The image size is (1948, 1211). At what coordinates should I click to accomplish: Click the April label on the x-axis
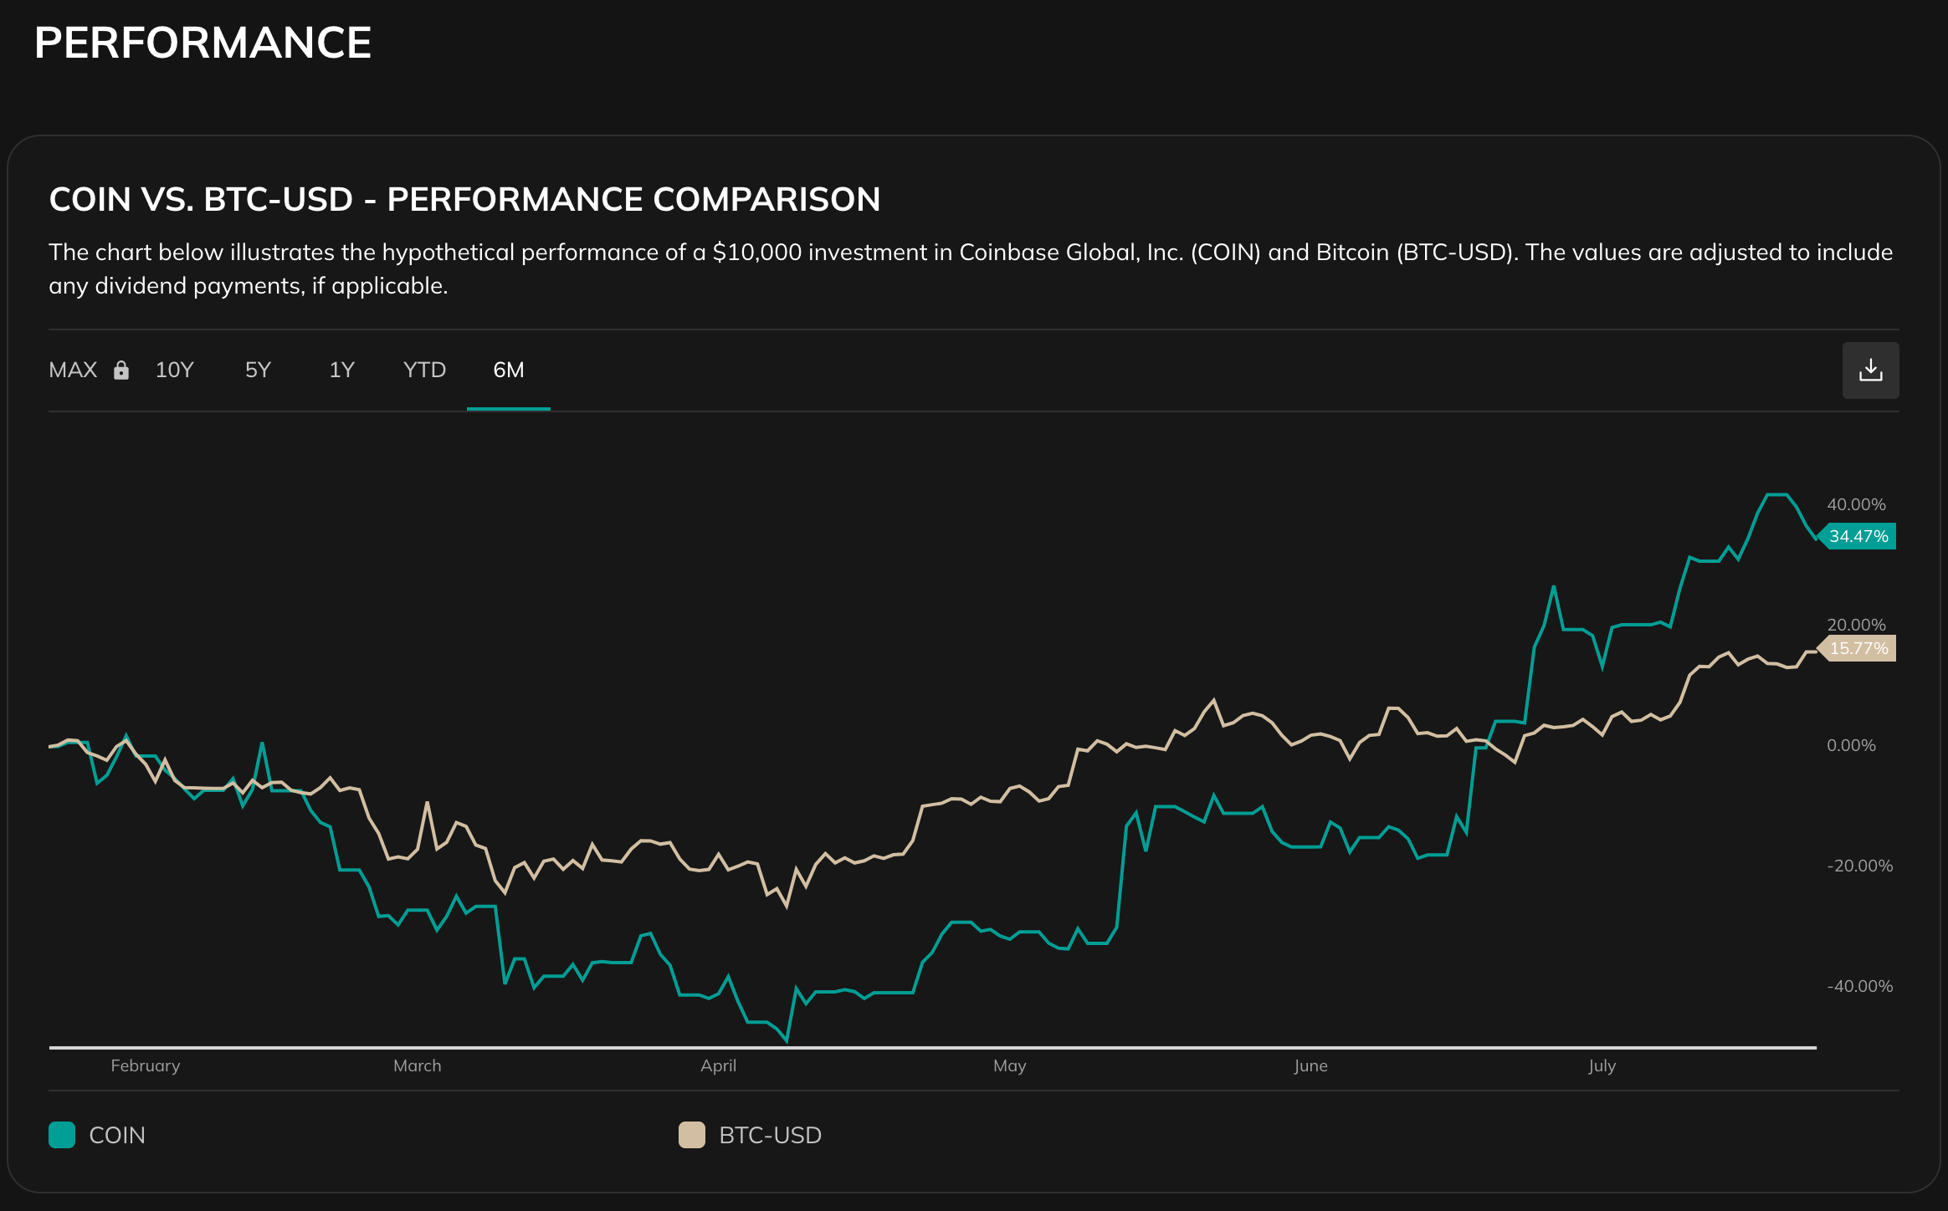(x=718, y=1065)
